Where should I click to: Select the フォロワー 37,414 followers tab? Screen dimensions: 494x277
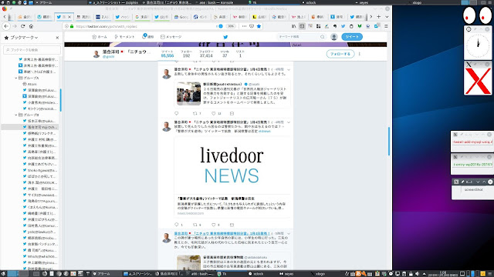(206, 54)
